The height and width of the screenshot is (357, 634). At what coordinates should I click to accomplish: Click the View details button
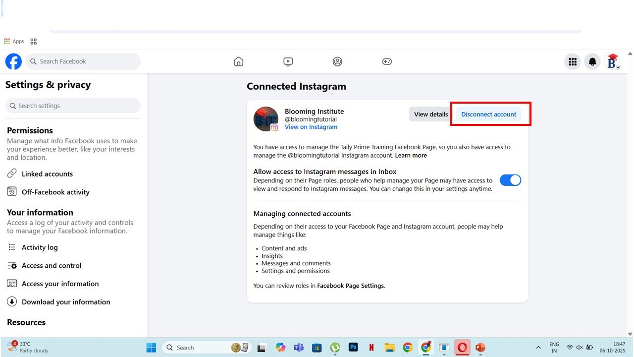click(430, 114)
